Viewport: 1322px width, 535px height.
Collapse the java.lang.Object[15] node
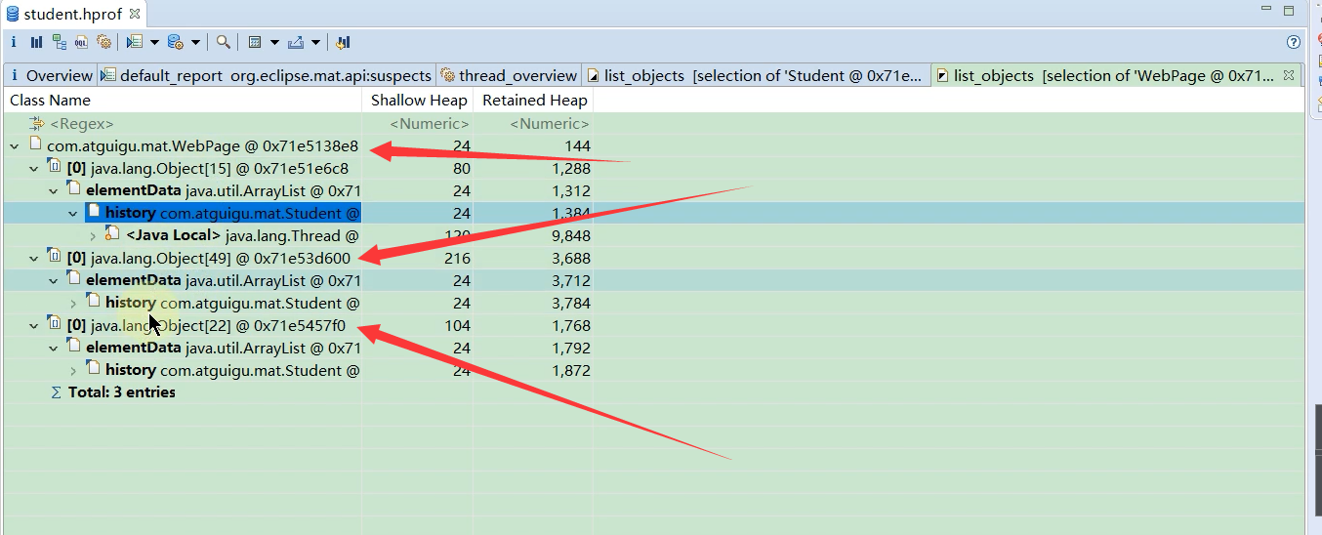point(33,169)
